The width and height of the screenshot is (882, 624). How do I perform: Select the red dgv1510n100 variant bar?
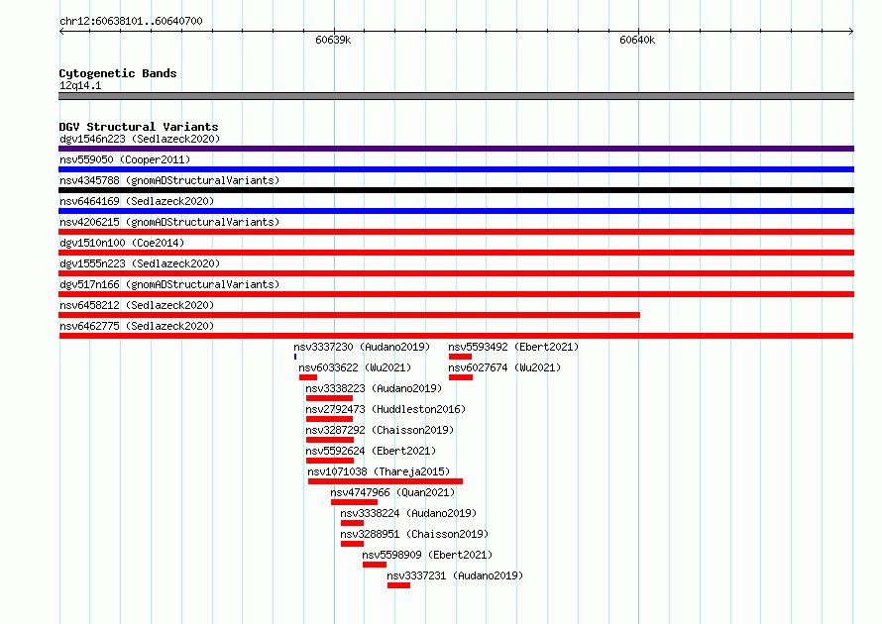[456, 253]
